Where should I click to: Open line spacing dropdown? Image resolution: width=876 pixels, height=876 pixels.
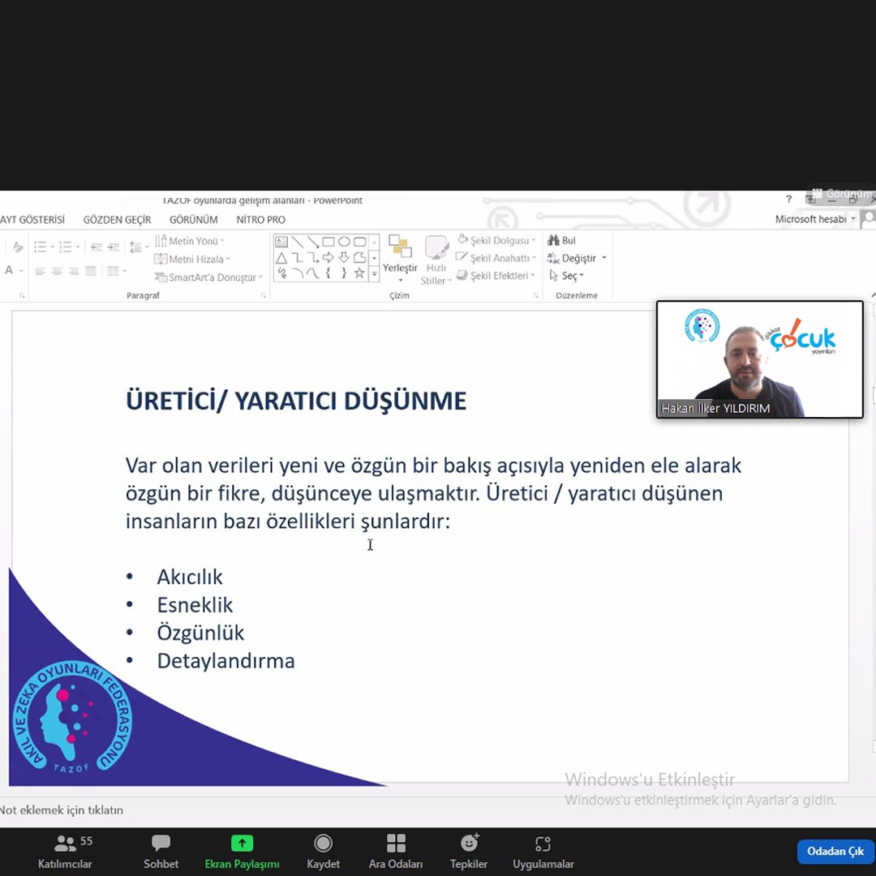point(139,247)
